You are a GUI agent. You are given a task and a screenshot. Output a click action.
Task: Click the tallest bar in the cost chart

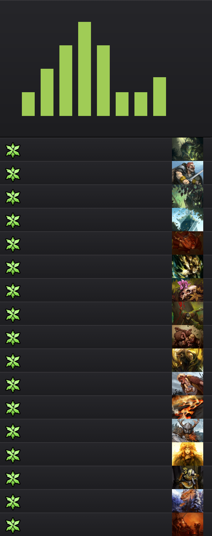tap(84, 69)
